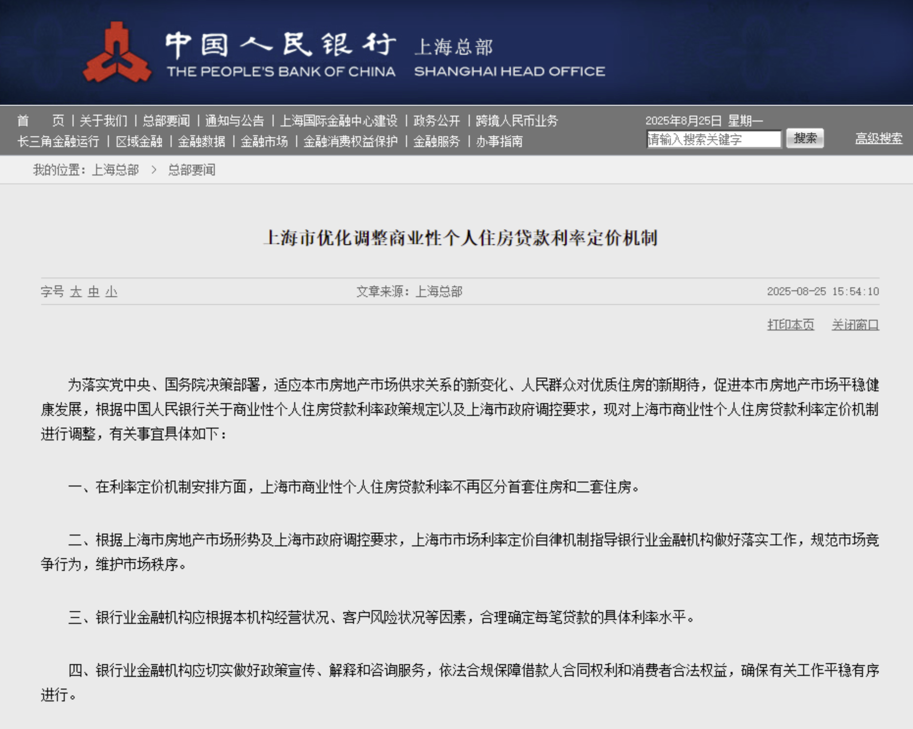Navigate to 上海国际金融中心建设
The width and height of the screenshot is (913, 729).
pos(339,121)
